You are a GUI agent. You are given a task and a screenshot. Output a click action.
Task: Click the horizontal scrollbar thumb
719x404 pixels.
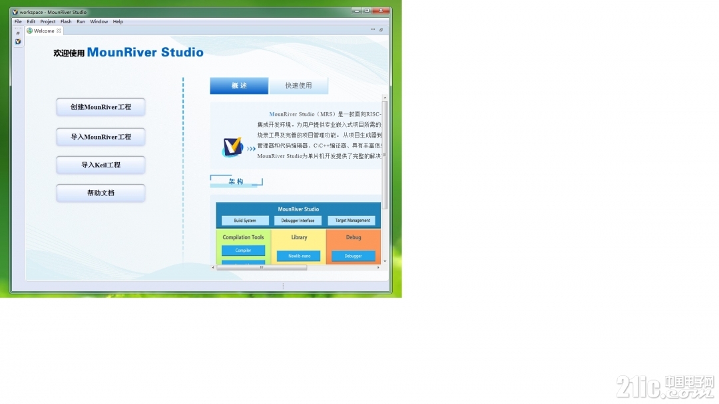[262, 268]
